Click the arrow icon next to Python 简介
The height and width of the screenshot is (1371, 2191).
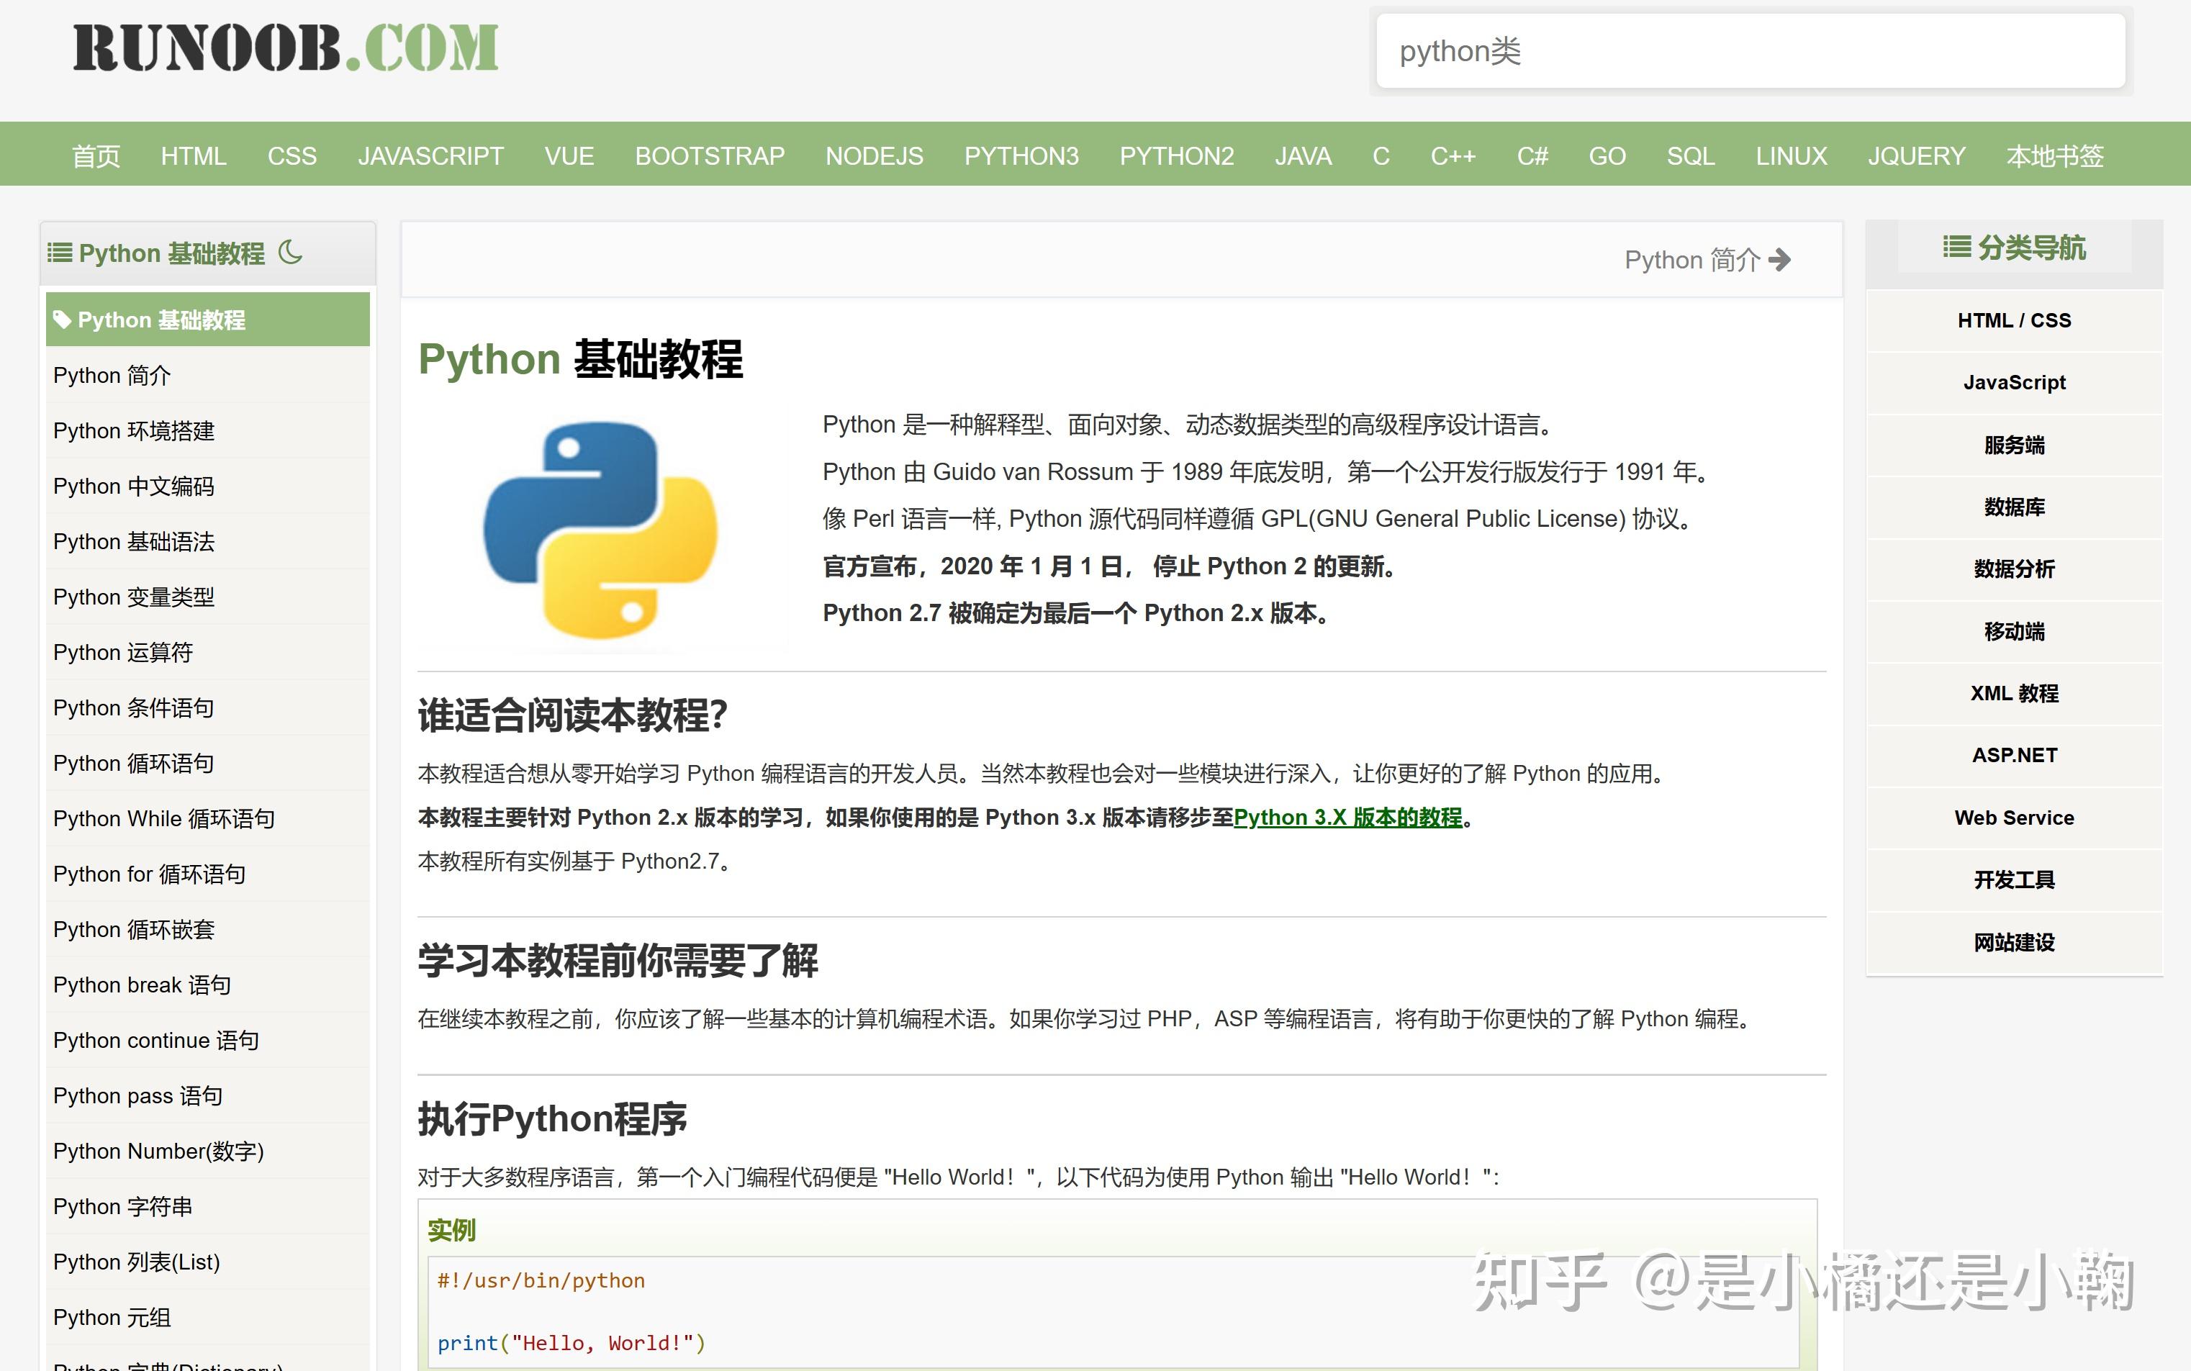pyautogui.click(x=1780, y=261)
